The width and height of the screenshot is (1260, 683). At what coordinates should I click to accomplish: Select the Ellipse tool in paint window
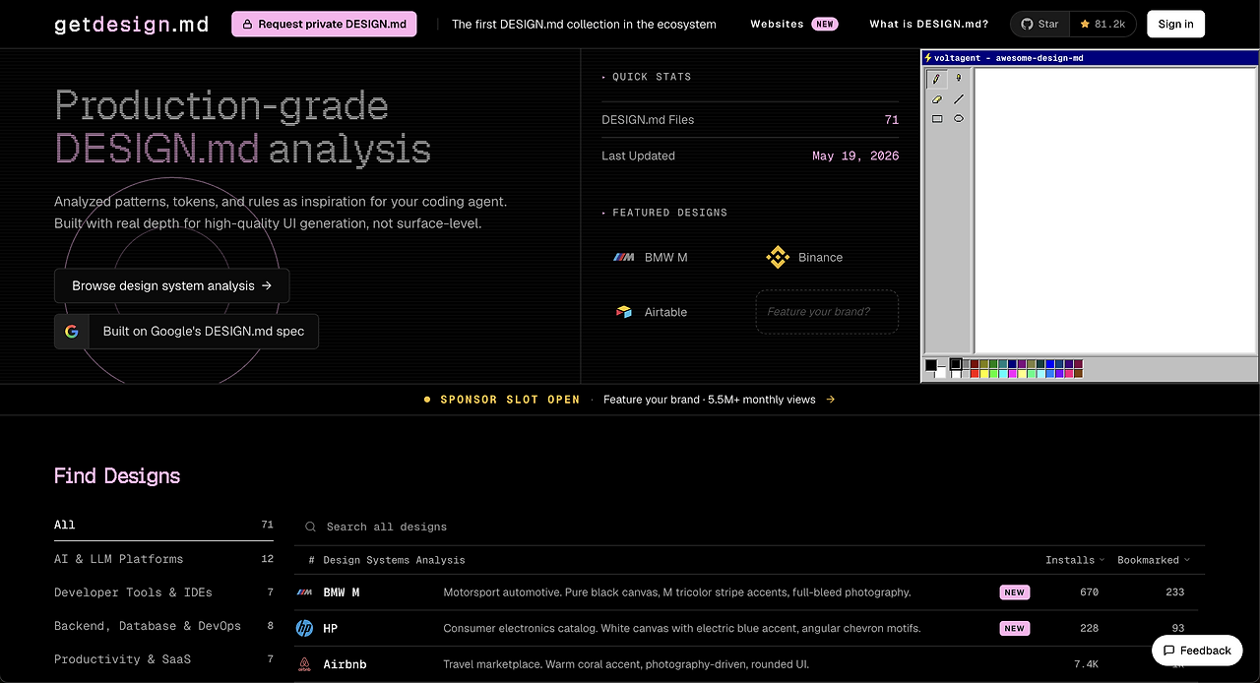click(x=959, y=119)
